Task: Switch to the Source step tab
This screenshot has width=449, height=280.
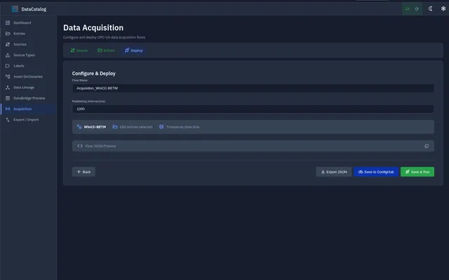Action: [79, 50]
